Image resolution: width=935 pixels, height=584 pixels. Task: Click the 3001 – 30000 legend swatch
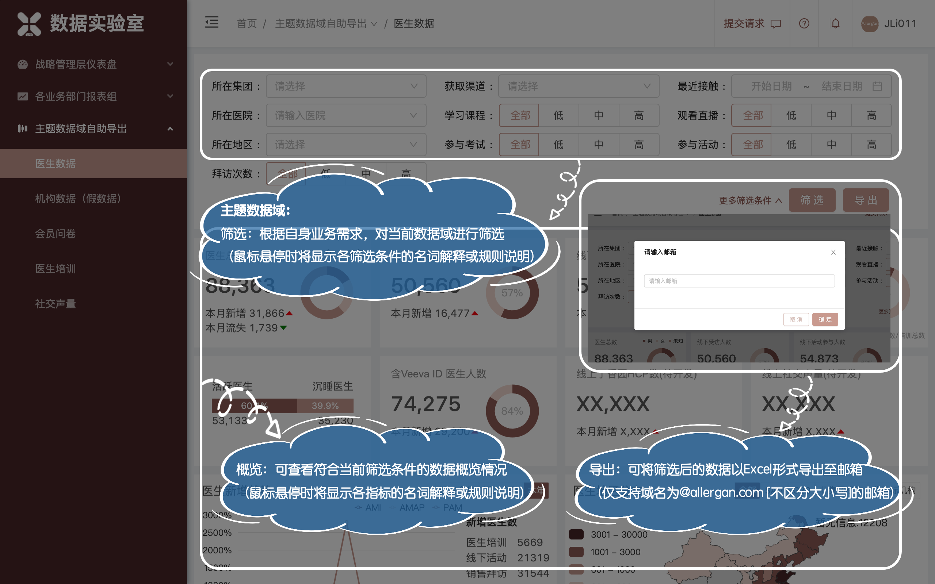pos(576,535)
